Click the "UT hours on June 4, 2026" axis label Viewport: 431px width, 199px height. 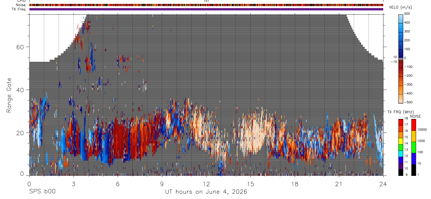(206, 192)
